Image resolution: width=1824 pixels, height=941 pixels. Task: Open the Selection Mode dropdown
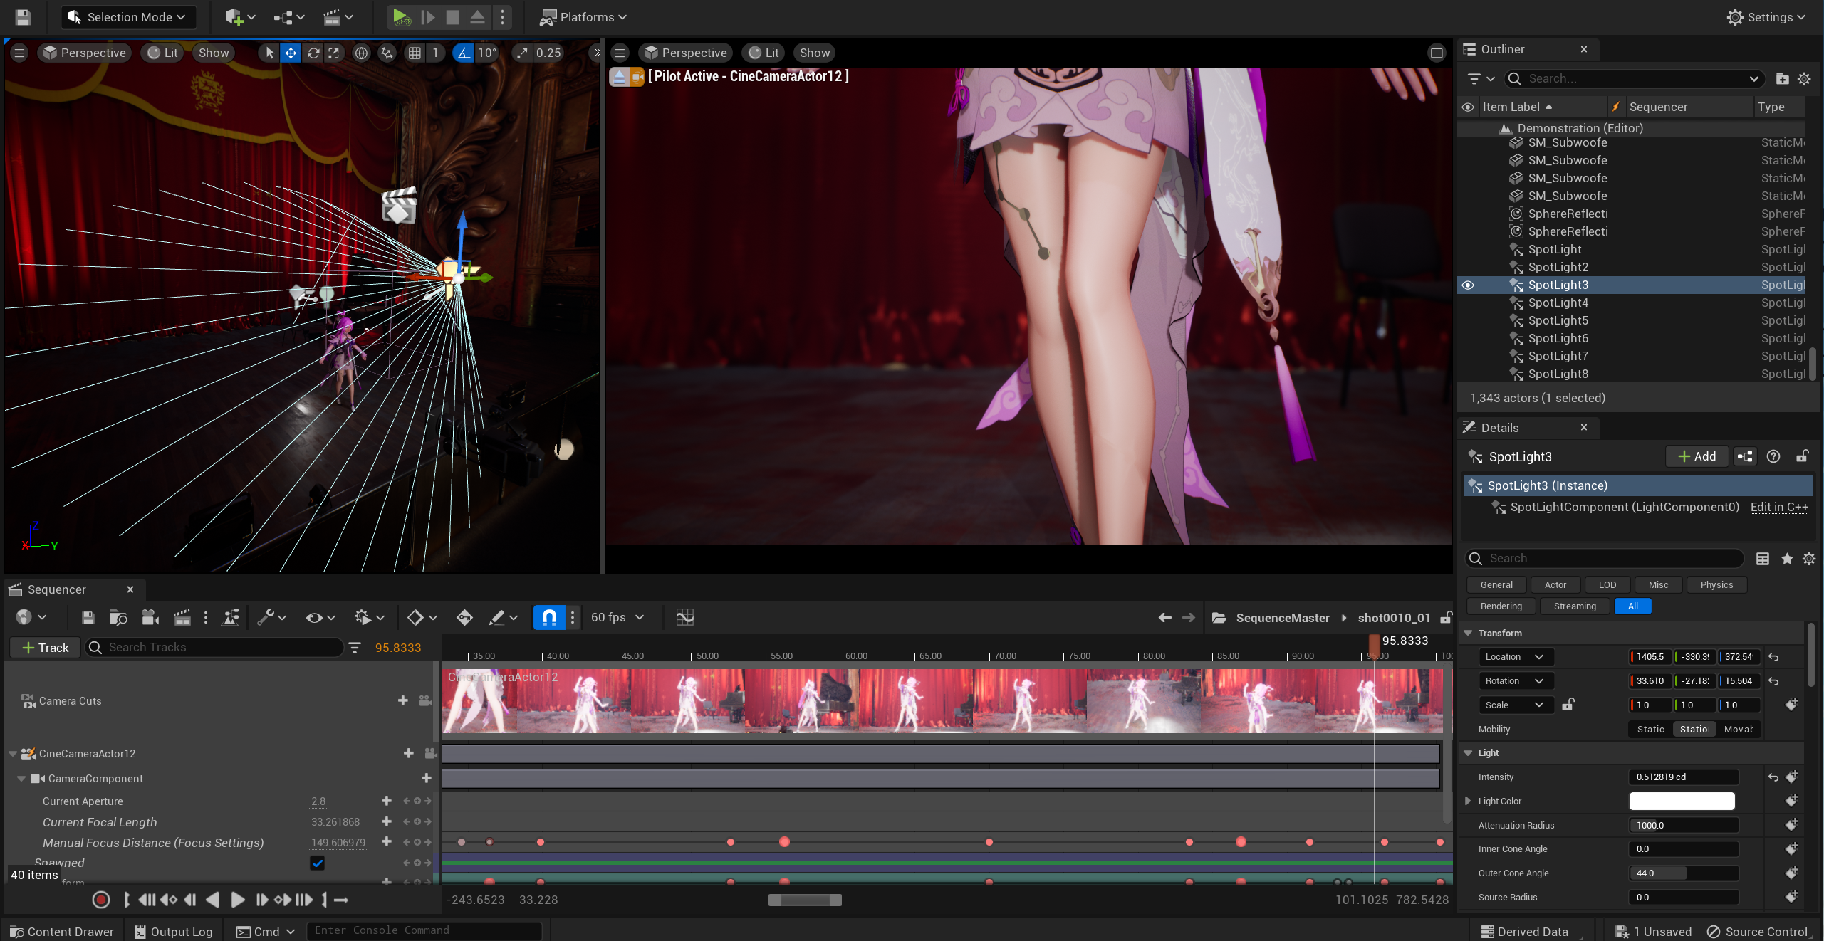129,17
